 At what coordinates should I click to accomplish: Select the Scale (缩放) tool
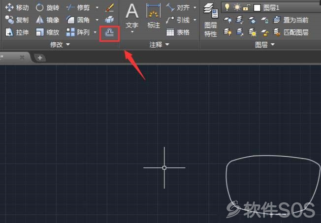point(47,32)
